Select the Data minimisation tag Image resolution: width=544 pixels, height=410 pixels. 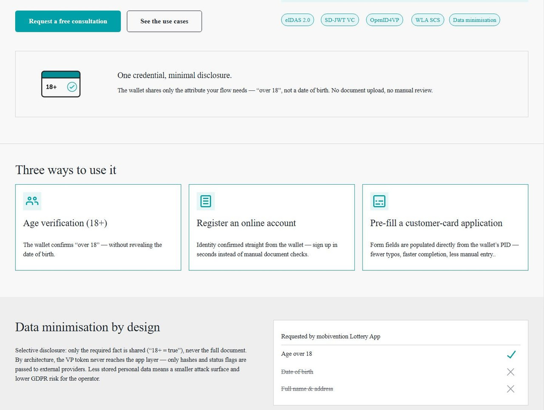(x=474, y=20)
